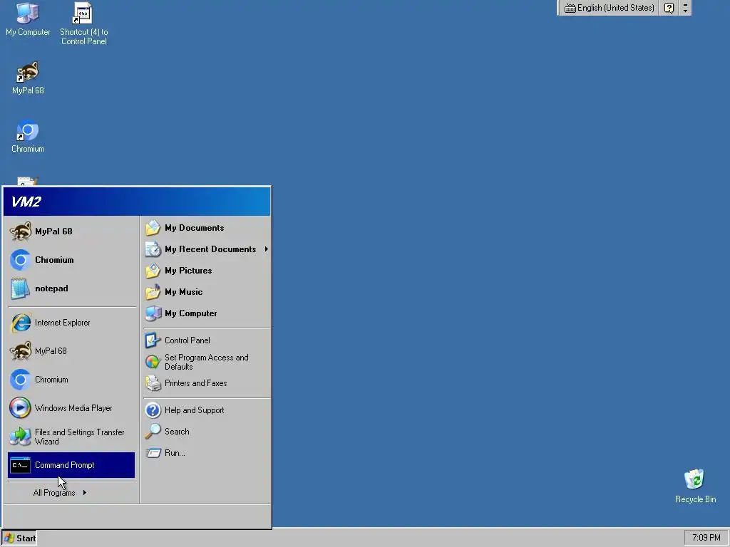The width and height of the screenshot is (730, 547).
Task: Open Search from Start menu
Action: pos(207,432)
